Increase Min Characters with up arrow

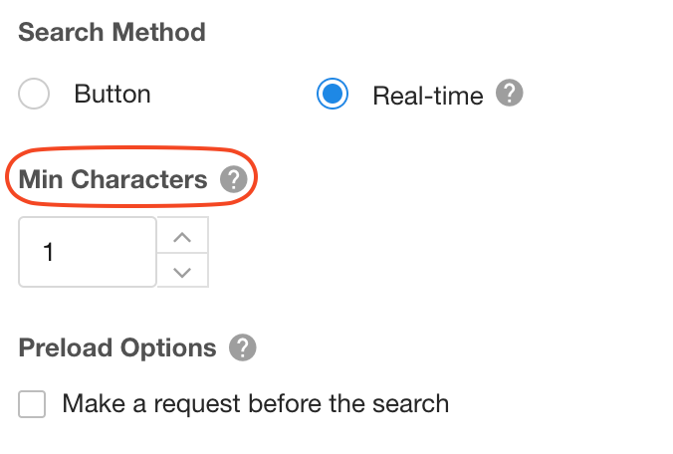click(x=182, y=236)
